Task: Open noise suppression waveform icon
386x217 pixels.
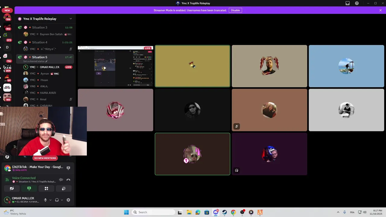Action: point(61,180)
